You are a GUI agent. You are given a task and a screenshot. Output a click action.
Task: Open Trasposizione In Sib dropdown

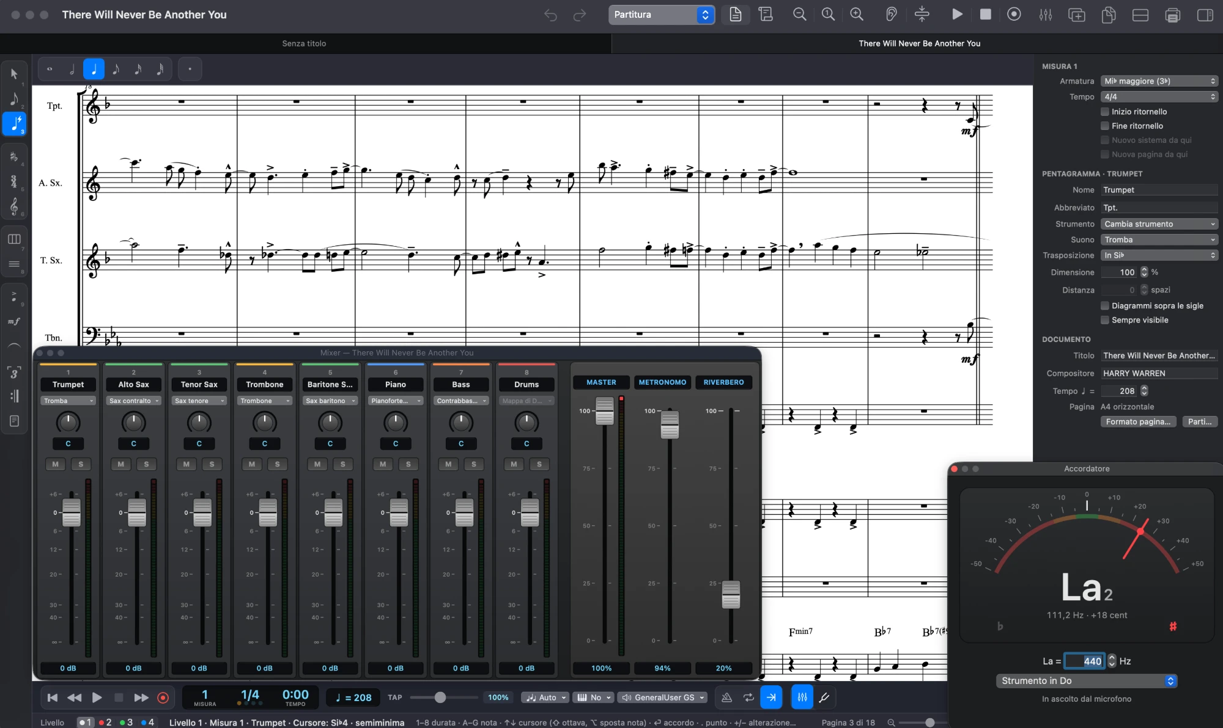point(1159,255)
